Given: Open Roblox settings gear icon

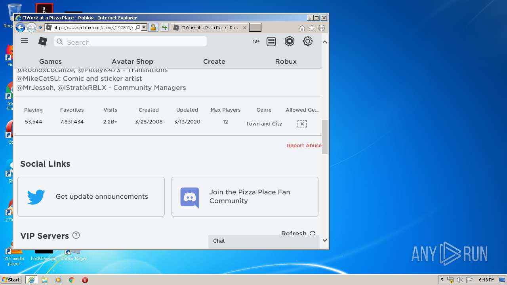Looking at the screenshot, I should [308, 41].
